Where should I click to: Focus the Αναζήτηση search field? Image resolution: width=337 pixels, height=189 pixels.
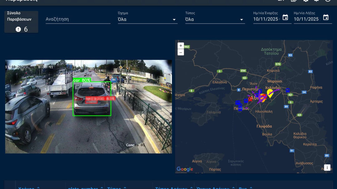(x=78, y=19)
